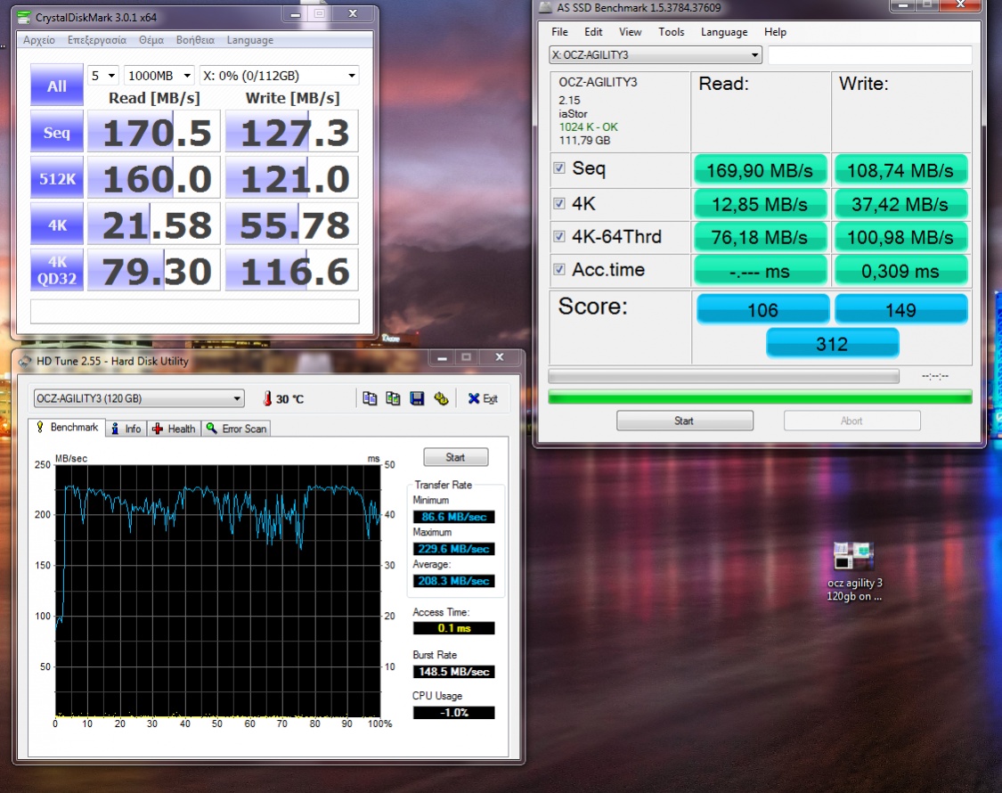Open the Επεξεργασία menu in CrystalDiskMark
The height and width of the screenshot is (793, 1002).
click(x=97, y=39)
